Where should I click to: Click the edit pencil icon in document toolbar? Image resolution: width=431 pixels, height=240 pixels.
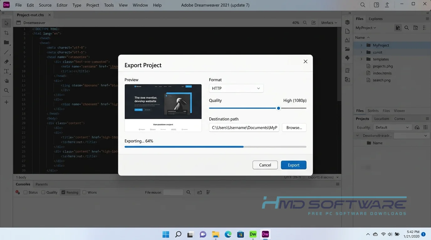tap(314, 23)
